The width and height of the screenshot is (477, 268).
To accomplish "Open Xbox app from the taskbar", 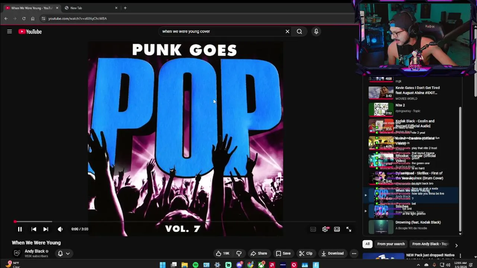I will click(x=261, y=265).
